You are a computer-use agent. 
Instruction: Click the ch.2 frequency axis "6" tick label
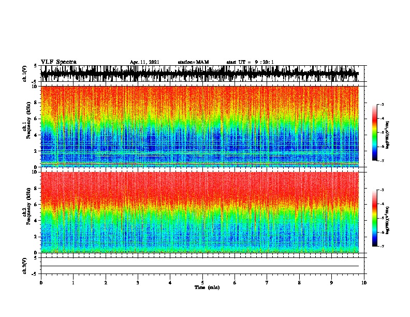point(36,205)
